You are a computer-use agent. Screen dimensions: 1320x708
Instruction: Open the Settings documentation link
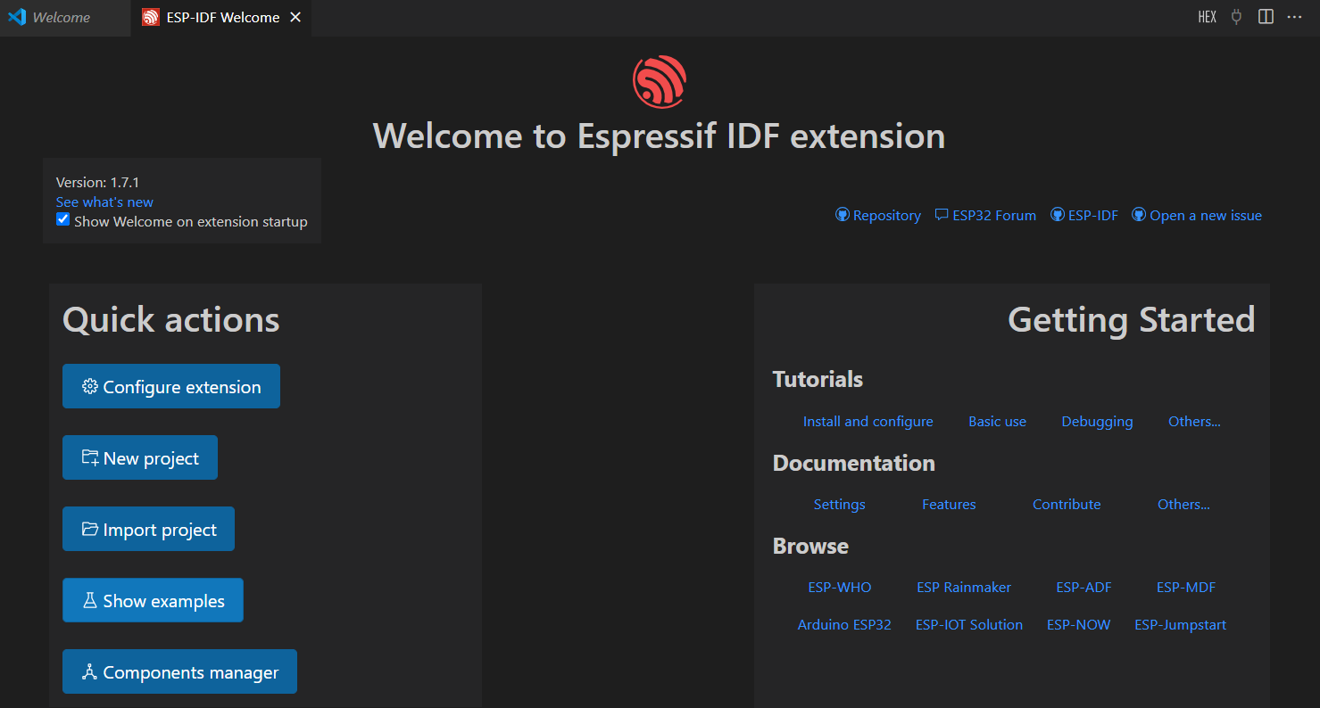point(839,504)
